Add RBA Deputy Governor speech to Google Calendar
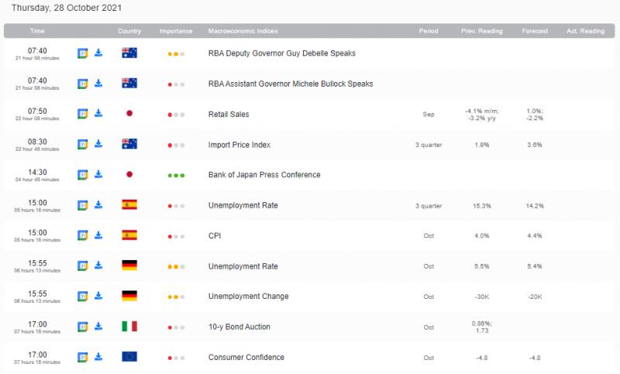620x374 pixels. 82,53
